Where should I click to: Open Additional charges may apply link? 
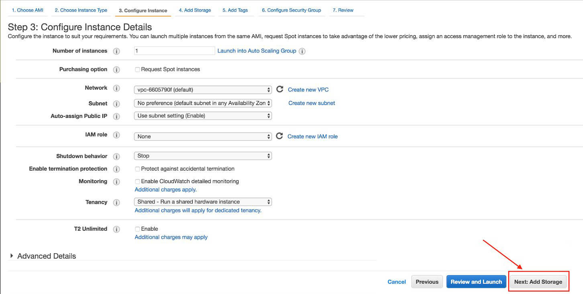pos(171,237)
